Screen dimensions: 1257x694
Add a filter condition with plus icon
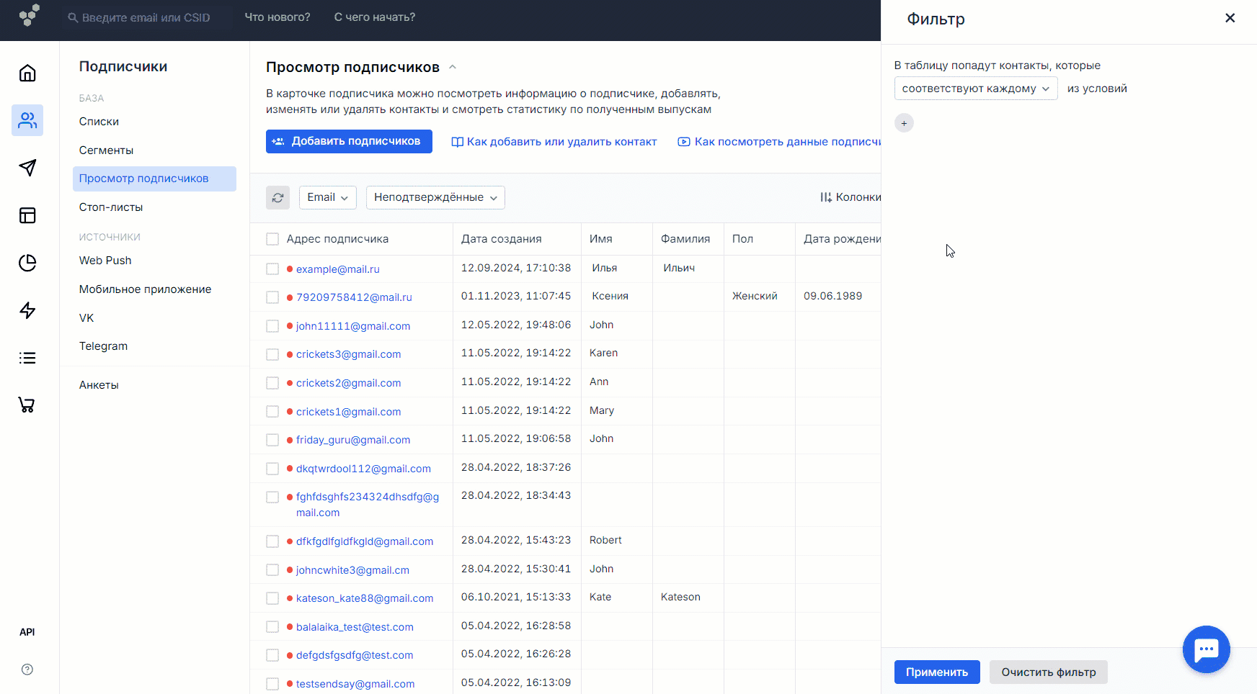(904, 123)
